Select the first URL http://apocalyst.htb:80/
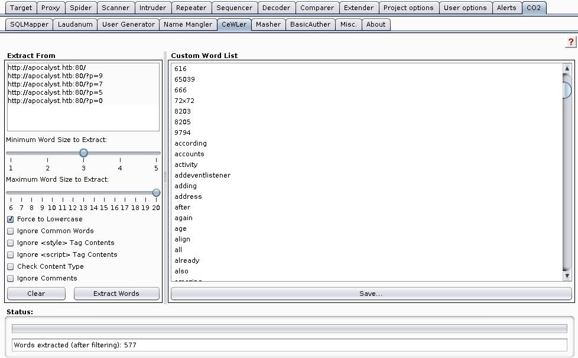Viewport: 578px width, 358px height. coord(47,67)
